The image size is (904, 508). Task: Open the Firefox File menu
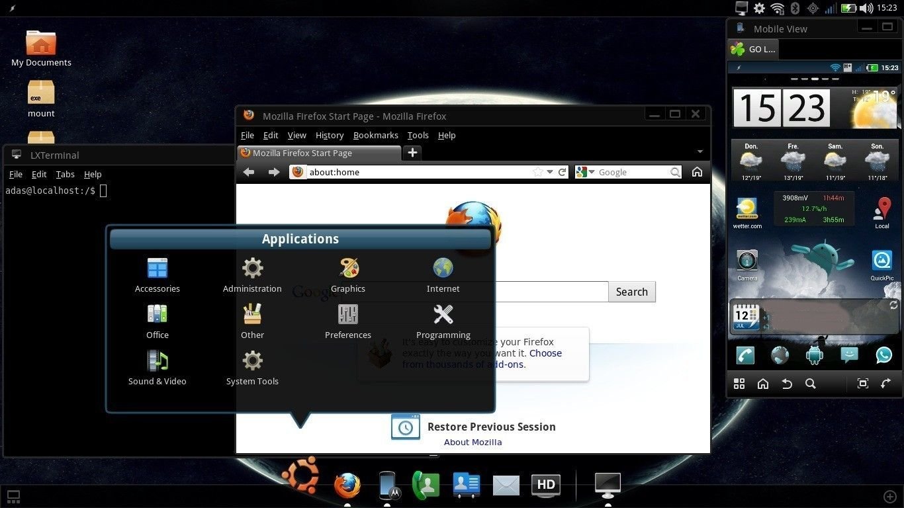pyautogui.click(x=248, y=135)
